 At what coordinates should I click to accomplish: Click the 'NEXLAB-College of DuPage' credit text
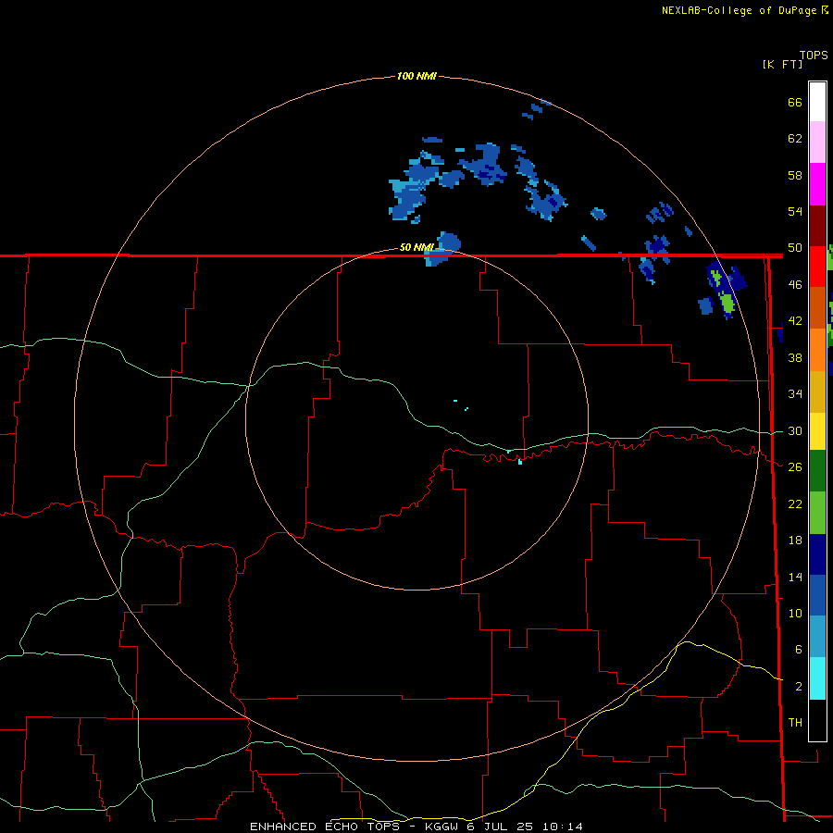(740, 10)
